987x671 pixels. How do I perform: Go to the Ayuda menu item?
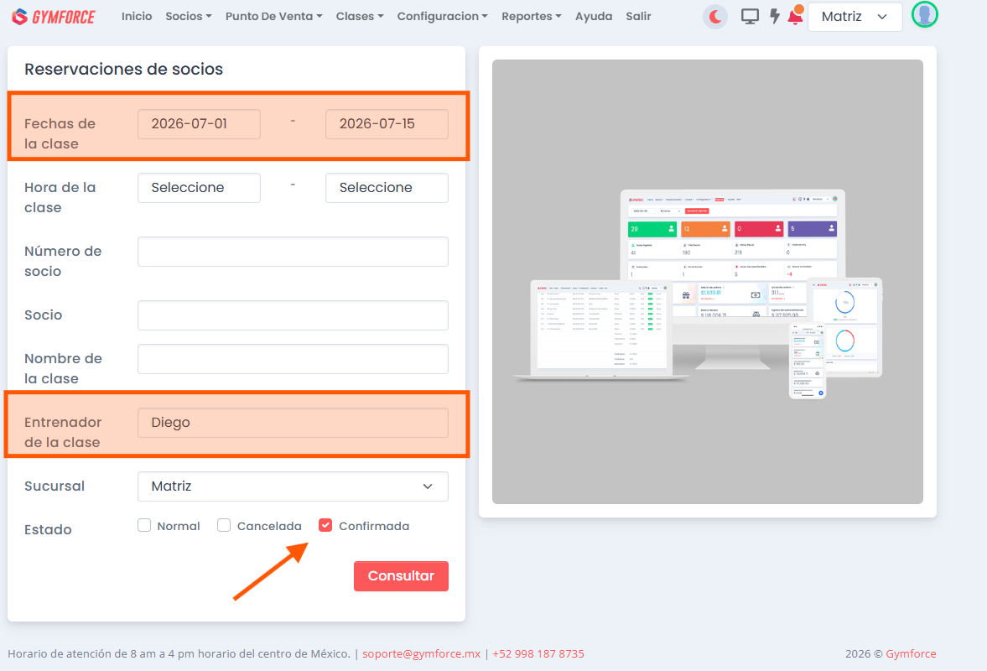point(593,17)
